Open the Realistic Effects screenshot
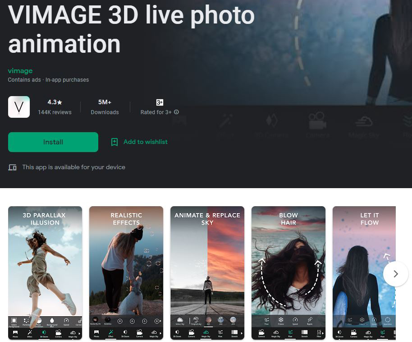The image size is (412, 342). point(126,273)
